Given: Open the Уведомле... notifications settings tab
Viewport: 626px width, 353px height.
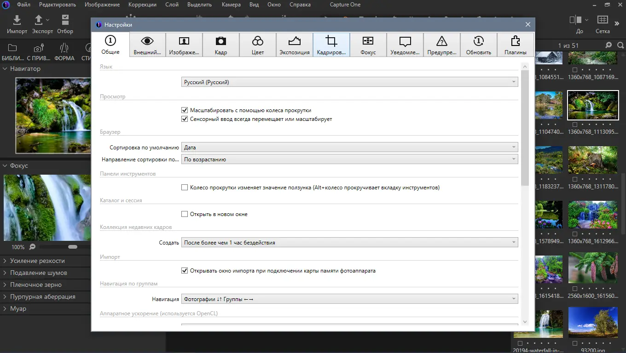Looking at the screenshot, I should [405, 45].
